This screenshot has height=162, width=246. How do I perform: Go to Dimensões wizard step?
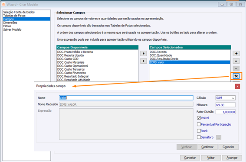(10, 23)
